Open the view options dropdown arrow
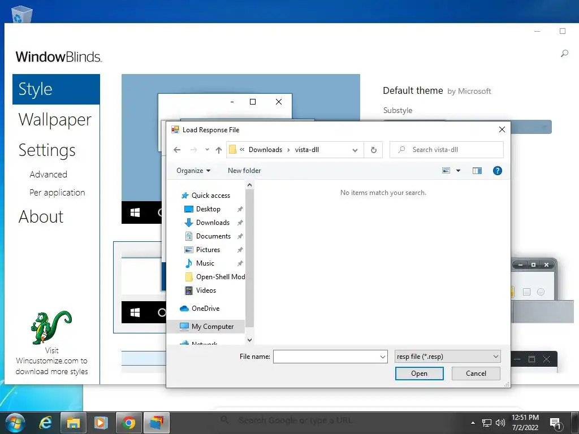Image resolution: width=579 pixels, height=434 pixels. (458, 171)
